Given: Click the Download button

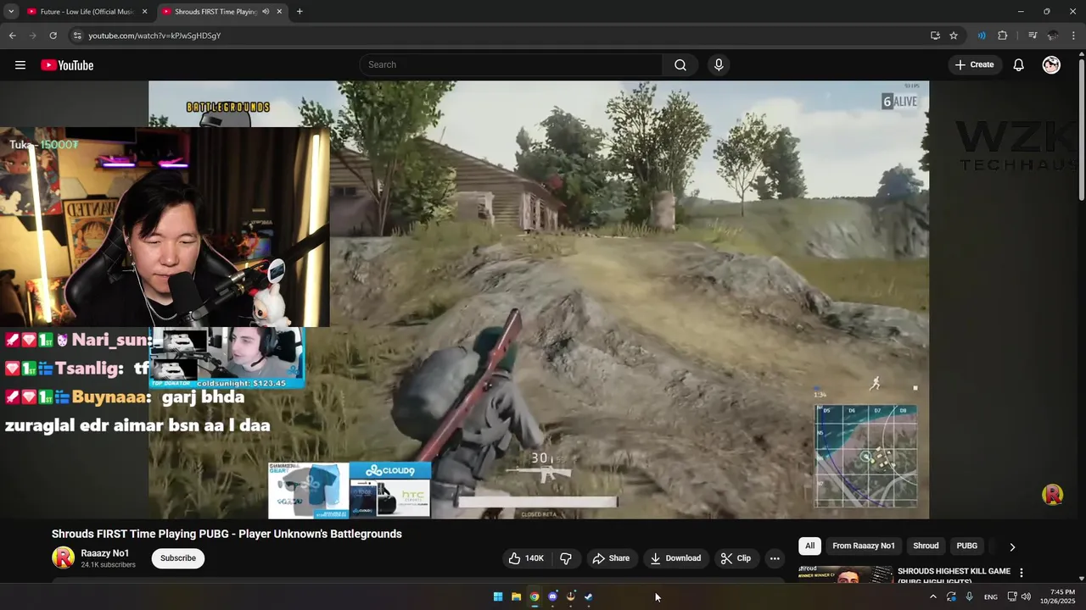Looking at the screenshot, I should [x=675, y=558].
